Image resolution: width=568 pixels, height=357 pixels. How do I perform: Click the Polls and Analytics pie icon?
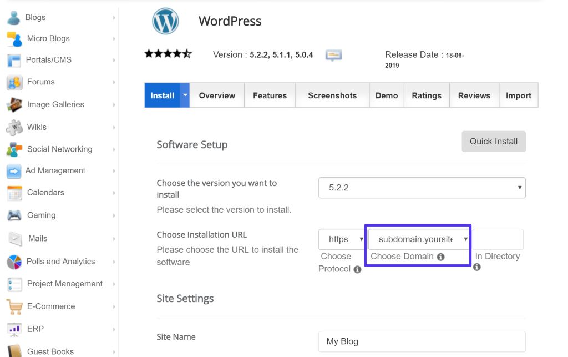[14, 262]
